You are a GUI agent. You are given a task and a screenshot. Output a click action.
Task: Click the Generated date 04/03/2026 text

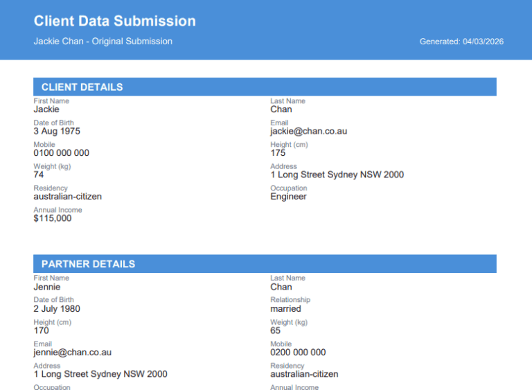coord(461,42)
